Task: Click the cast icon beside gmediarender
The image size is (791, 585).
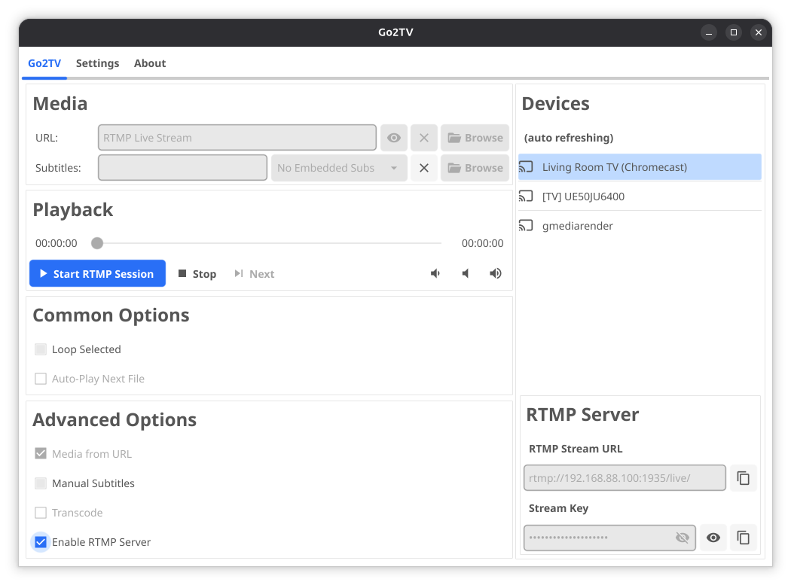Action: coord(526,225)
